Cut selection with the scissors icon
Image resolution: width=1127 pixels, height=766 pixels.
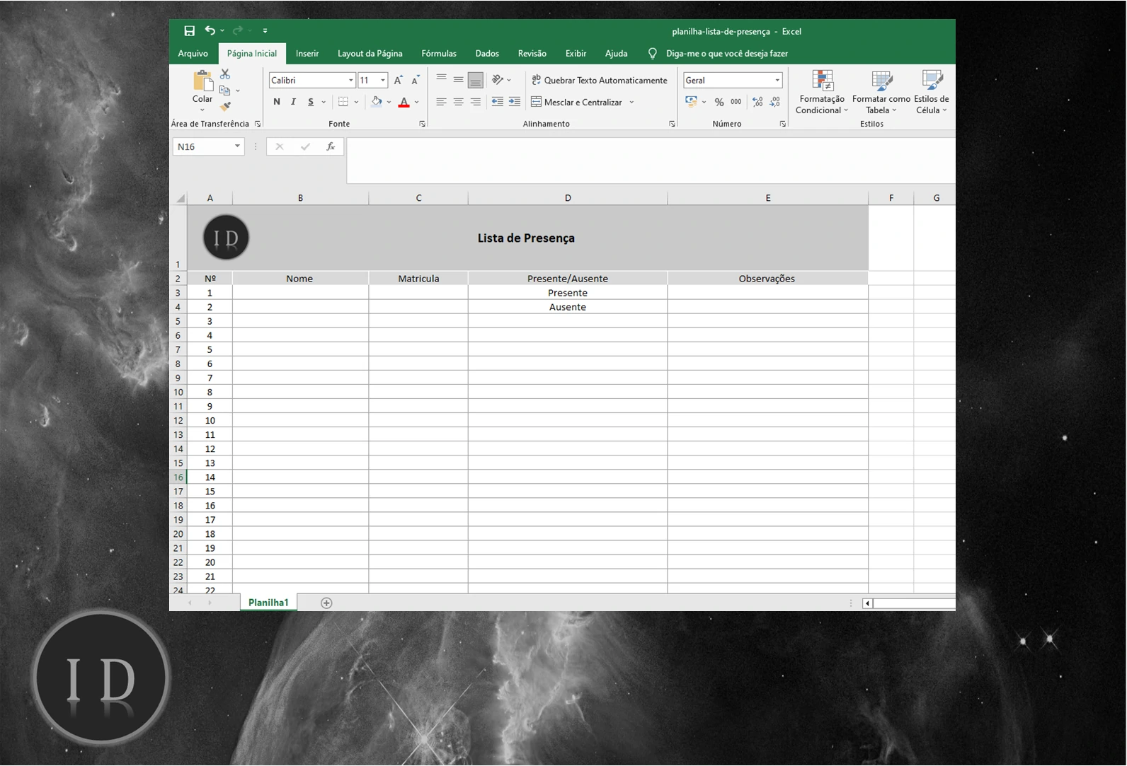tap(225, 74)
